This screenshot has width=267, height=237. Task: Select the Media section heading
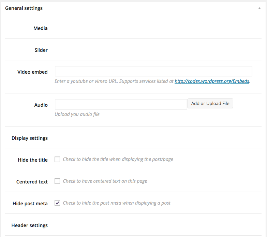pyautogui.click(x=40, y=28)
